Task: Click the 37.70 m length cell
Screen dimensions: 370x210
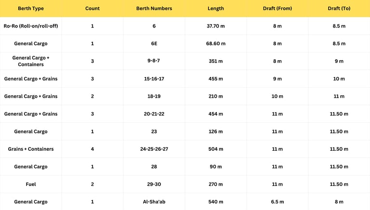Action: tap(216, 26)
